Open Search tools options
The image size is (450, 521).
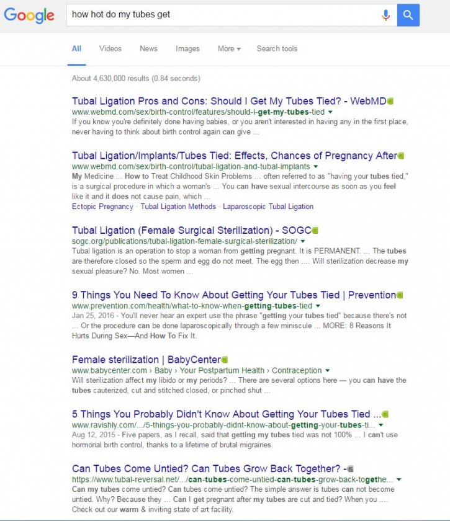[x=277, y=48]
